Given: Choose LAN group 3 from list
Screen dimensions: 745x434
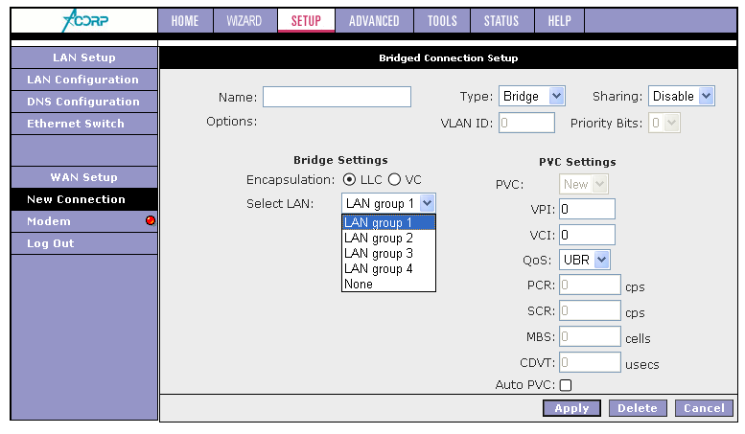Looking at the screenshot, I should (379, 254).
